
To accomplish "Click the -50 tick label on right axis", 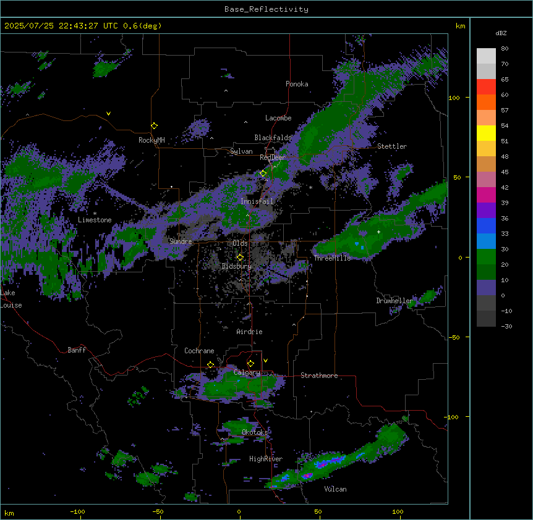I will click(x=454, y=337).
